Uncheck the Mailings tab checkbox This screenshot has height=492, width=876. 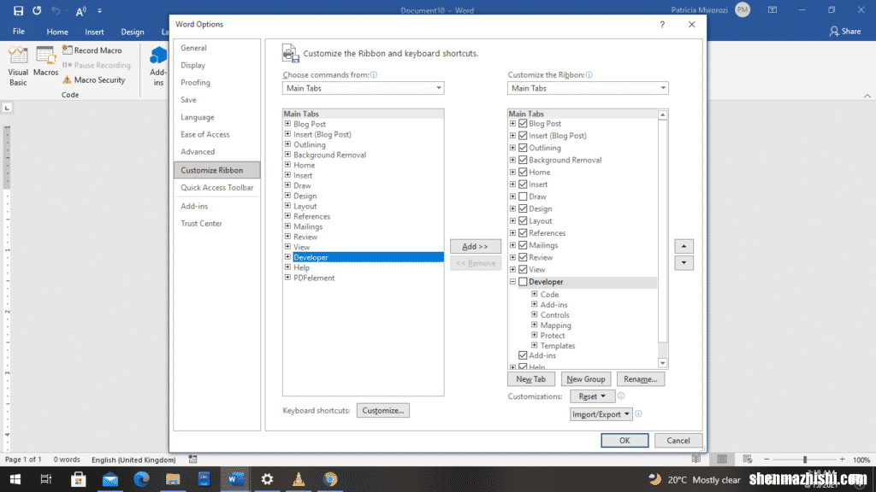click(x=523, y=245)
